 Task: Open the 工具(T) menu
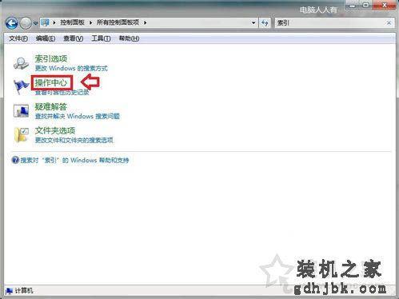101,38
